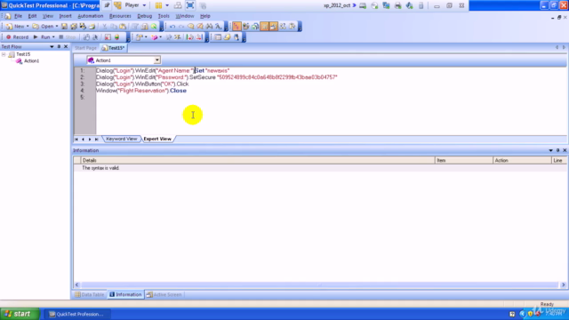This screenshot has width=569, height=320.
Task: Click the VM full screen icon
Action: [190, 5]
